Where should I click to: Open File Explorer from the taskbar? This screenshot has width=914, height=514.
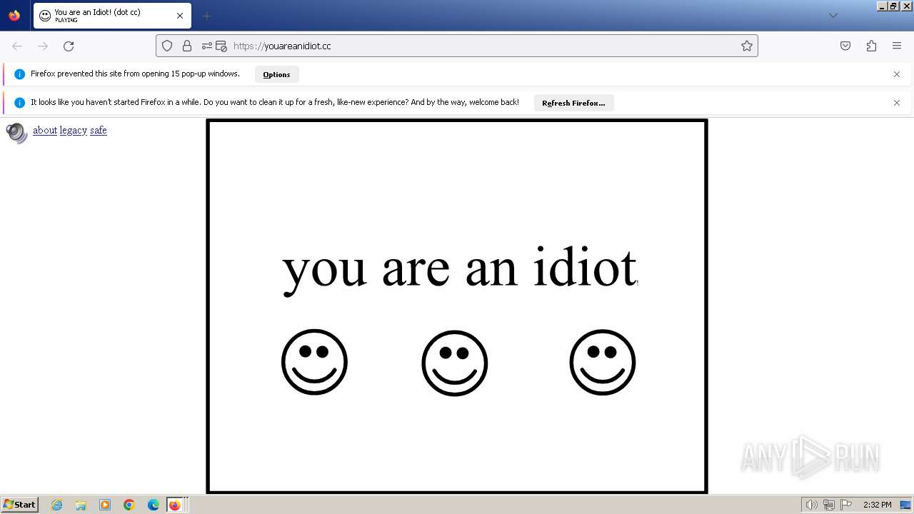(x=81, y=505)
